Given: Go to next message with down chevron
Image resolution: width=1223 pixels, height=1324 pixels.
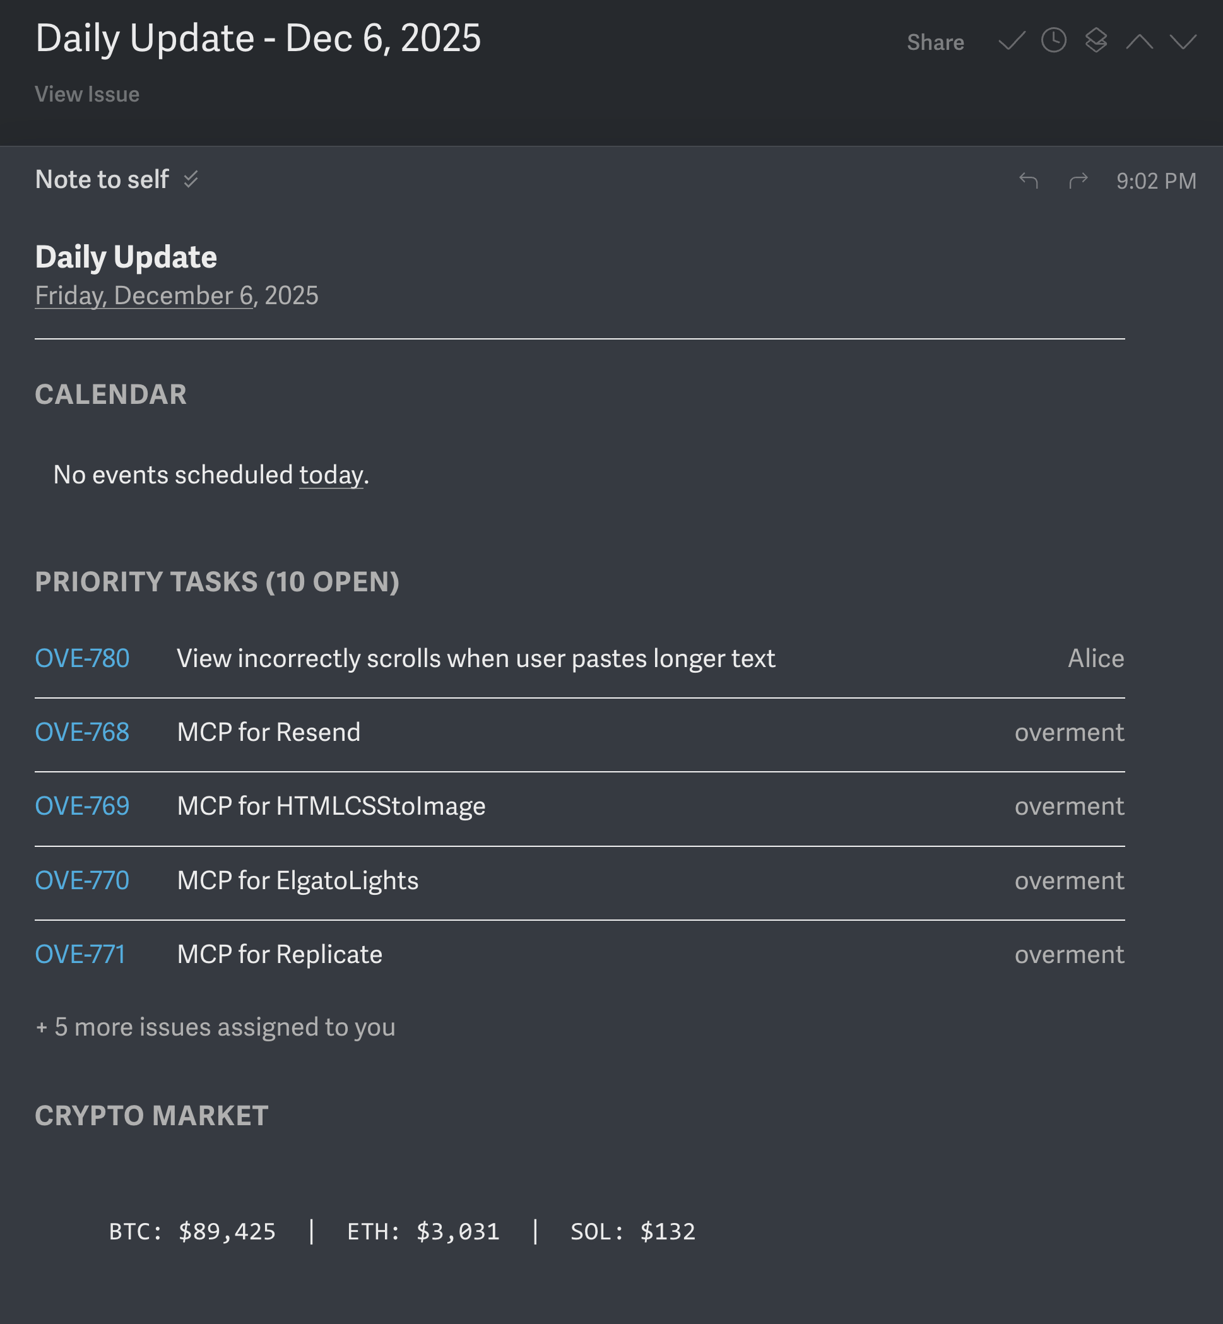Looking at the screenshot, I should [1183, 42].
